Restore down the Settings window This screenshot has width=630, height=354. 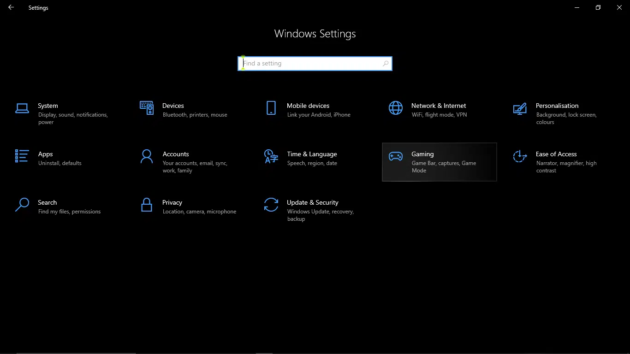598,7
